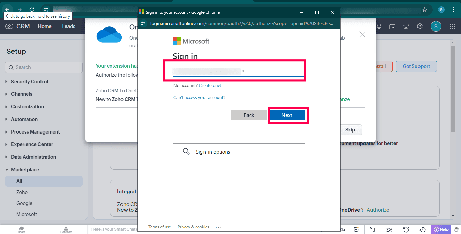This screenshot has width=461, height=234.
Task: Select Microsoft under Marketplace
Action: point(27,214)
